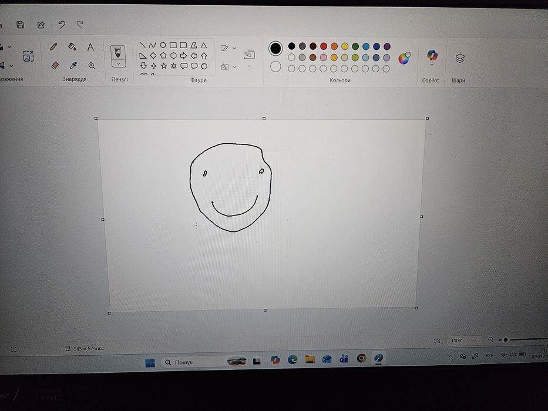Pick the yellow color swatch
The width and height of the screenshot is (548, 411).
tap(345, 46)
